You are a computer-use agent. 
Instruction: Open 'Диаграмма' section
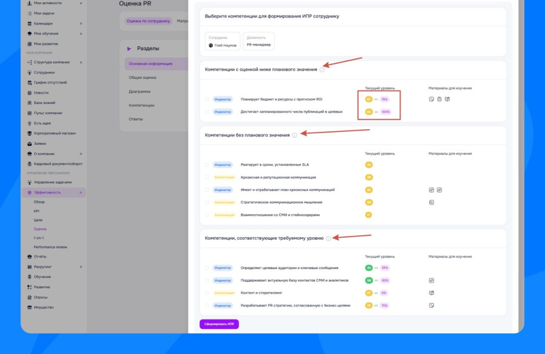tap(139, 91)
